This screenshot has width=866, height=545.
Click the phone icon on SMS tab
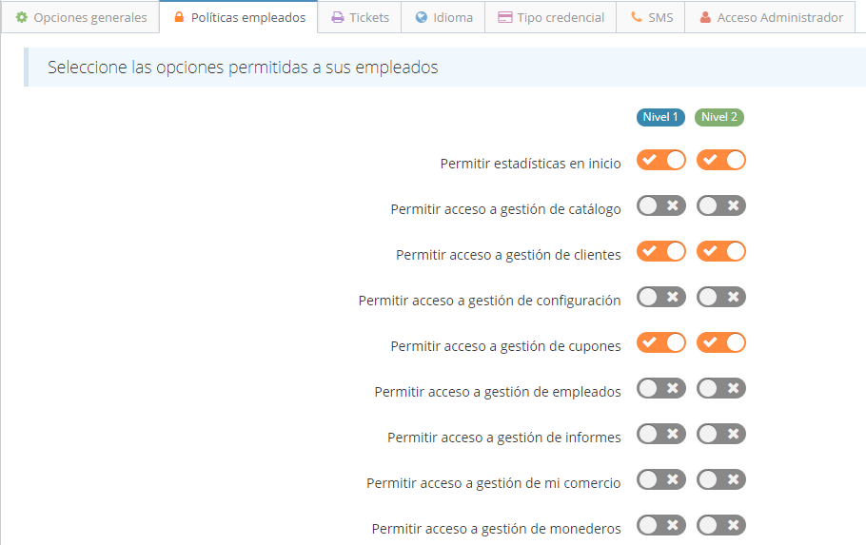pyautogui.click(x=636, y=17)
